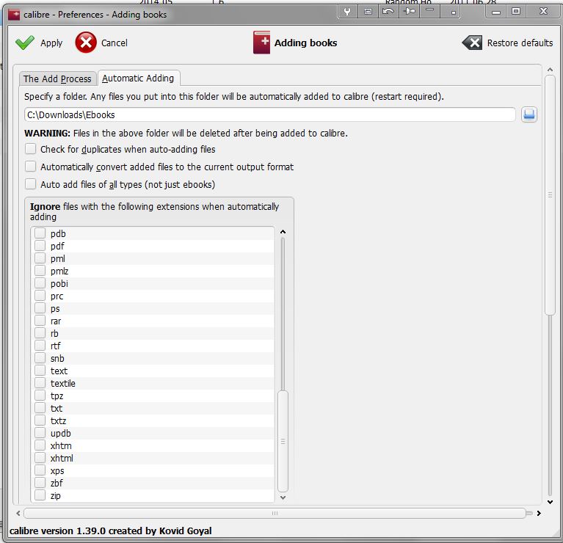Tick the rar extension checkbox
This screenshot has height=543, width=563.
(40, 321)
